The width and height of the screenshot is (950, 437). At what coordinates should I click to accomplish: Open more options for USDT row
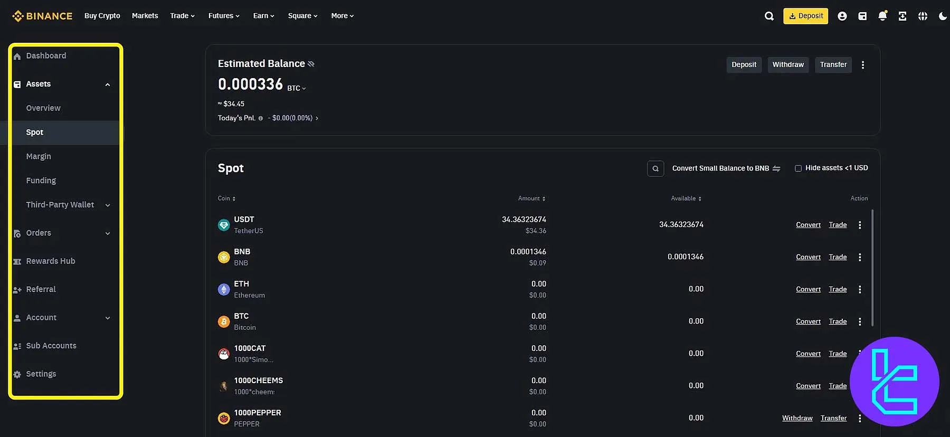click(860, 225)
